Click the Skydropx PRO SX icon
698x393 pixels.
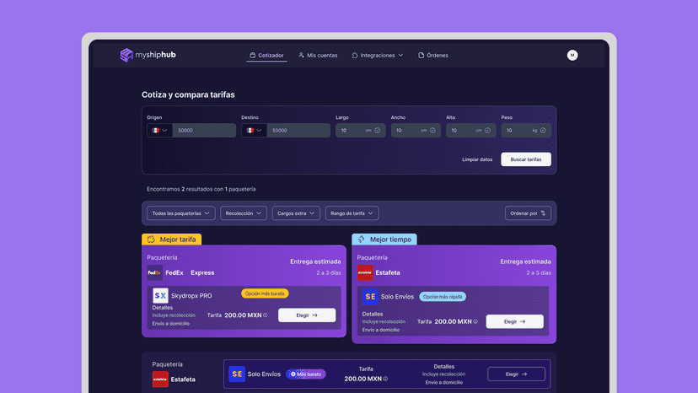(x=160, y=295)
